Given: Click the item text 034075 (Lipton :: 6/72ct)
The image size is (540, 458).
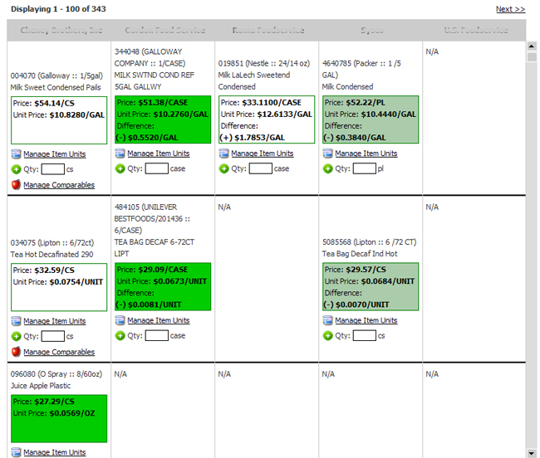Looking at the screenshot, I should click(x=52, y=243).
